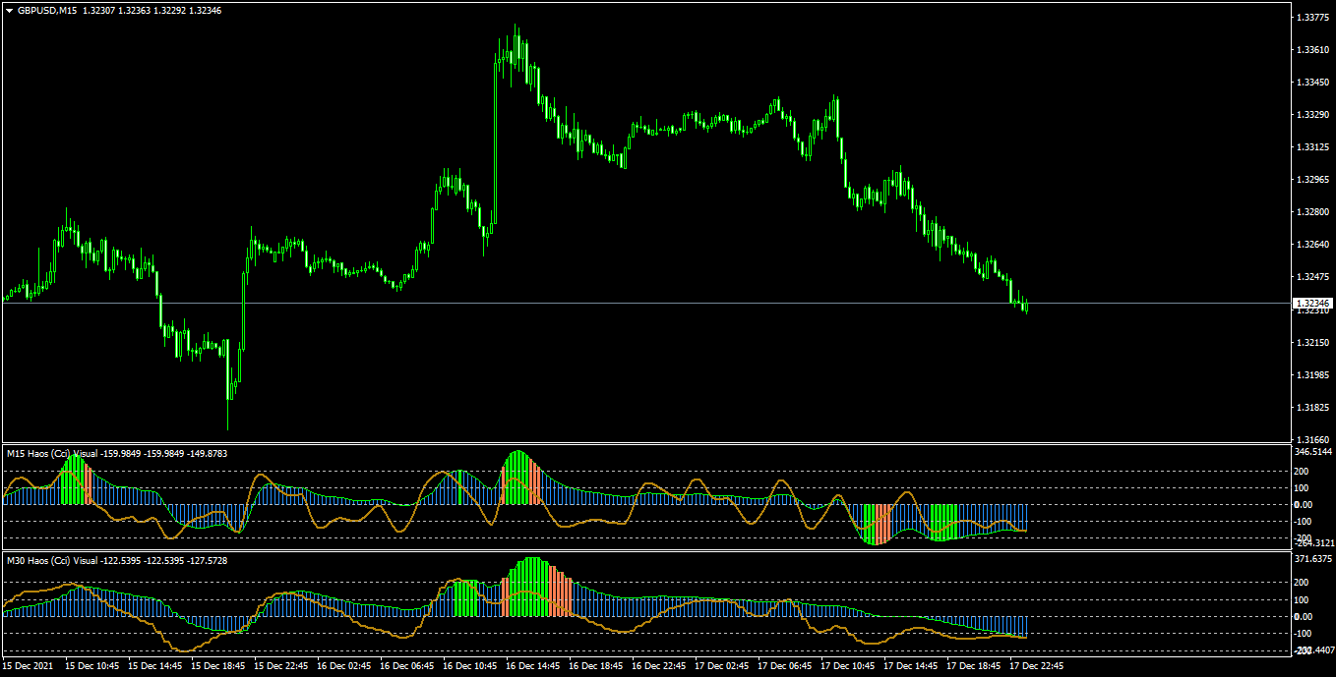This screenshot has width=1336, height=677.
Task: Click the 1.32800 price axis label
Action: click(1313, 211)
